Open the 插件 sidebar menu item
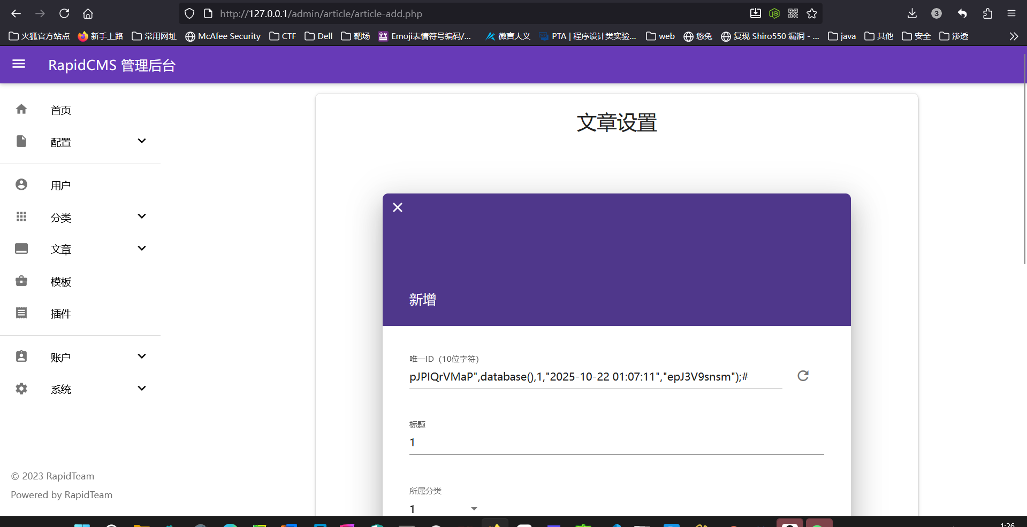Viewport: 1027px width, 527px height. [x=61, y=314]
